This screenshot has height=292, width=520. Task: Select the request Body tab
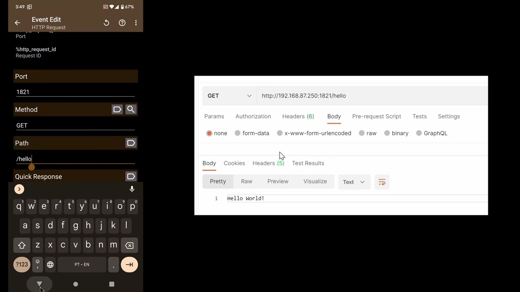tap(334, 116)
